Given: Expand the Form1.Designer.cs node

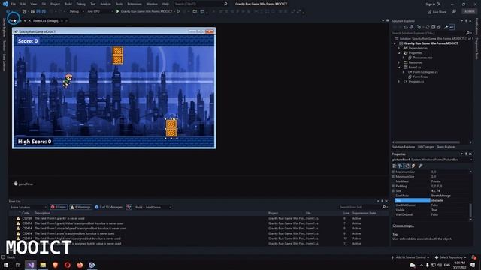Looking at the screenshot, I should [x=404, y=72].
